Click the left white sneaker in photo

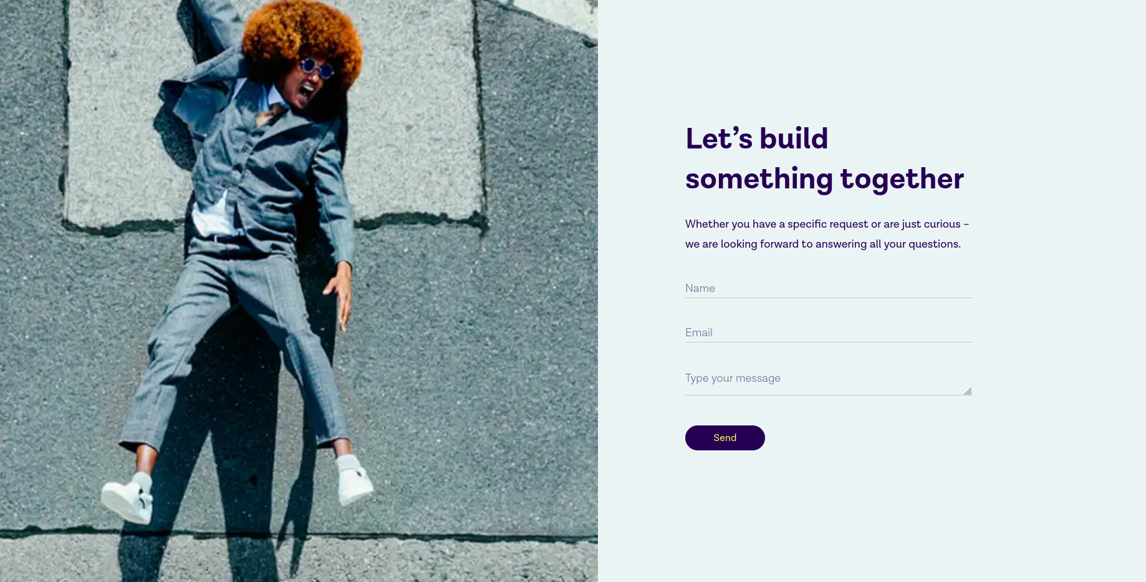[128, 500]
